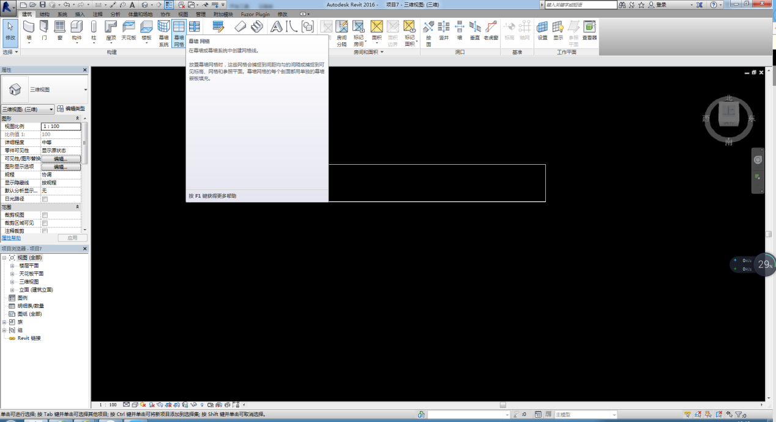Viewport: 776px width, 422px height.
Task: Open the 三维视图: (三维) view dropdown
Action: (x=28, y=110)
